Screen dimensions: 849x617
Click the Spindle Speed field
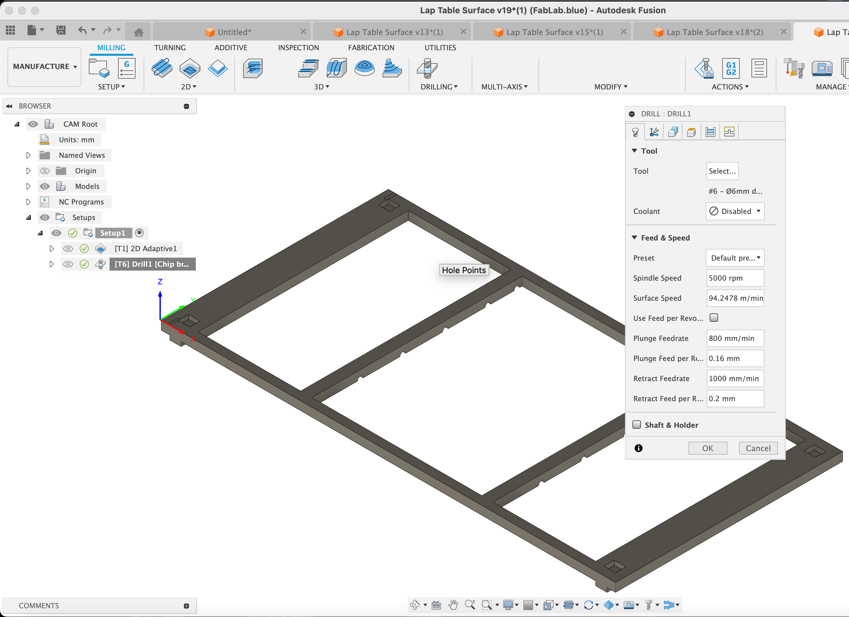pos(735,278)
